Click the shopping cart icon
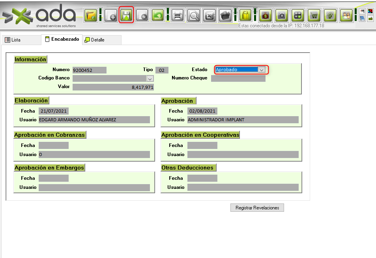The width and height of the screenshot is (376, 258). click(314, 15)
